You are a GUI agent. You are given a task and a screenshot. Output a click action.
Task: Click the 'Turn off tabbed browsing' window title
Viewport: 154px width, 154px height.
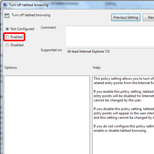(x=29, y=5)
